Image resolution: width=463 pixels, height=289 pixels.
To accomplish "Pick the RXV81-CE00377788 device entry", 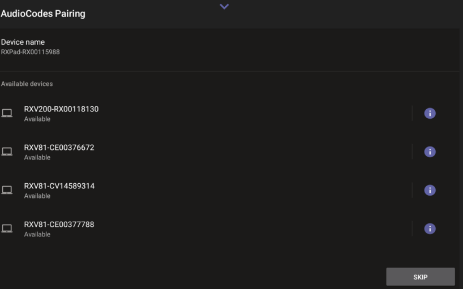I will [59, 225].
